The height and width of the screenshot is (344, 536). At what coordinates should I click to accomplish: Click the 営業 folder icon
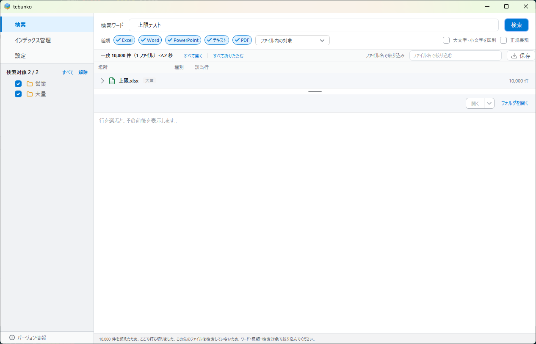30,84
